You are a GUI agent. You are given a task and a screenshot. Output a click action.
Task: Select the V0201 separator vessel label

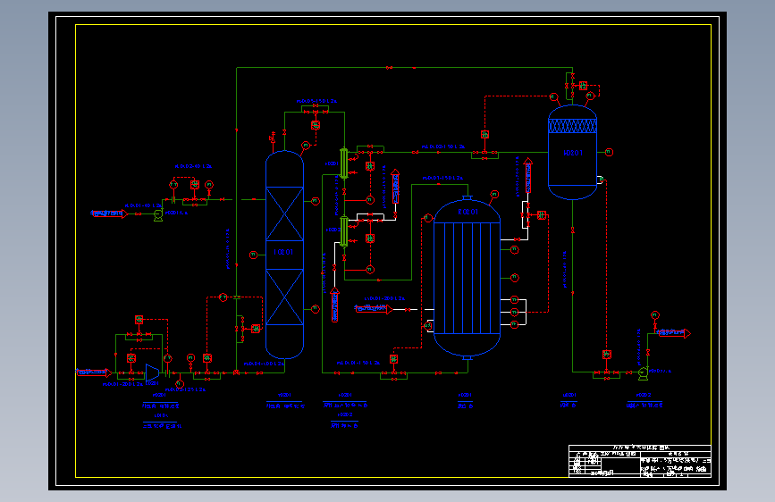click(573, 153)
